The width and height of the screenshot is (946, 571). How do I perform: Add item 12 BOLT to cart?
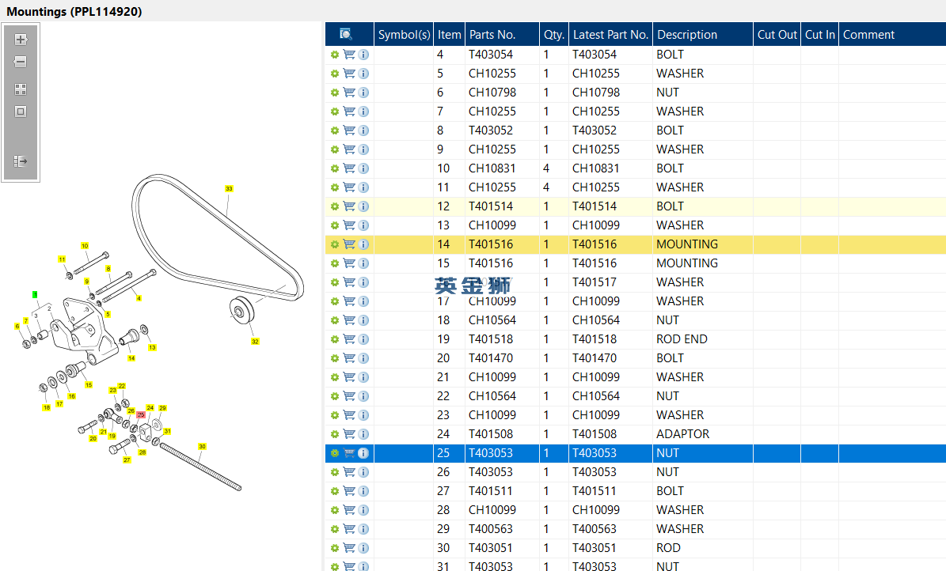[x=349, y=206]
